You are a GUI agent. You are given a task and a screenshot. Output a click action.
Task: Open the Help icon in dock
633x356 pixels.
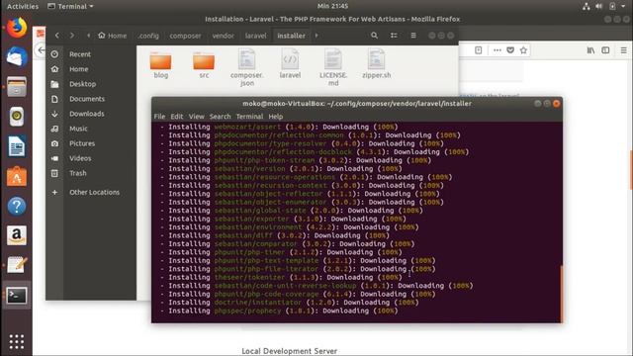[x=17, y=206]
